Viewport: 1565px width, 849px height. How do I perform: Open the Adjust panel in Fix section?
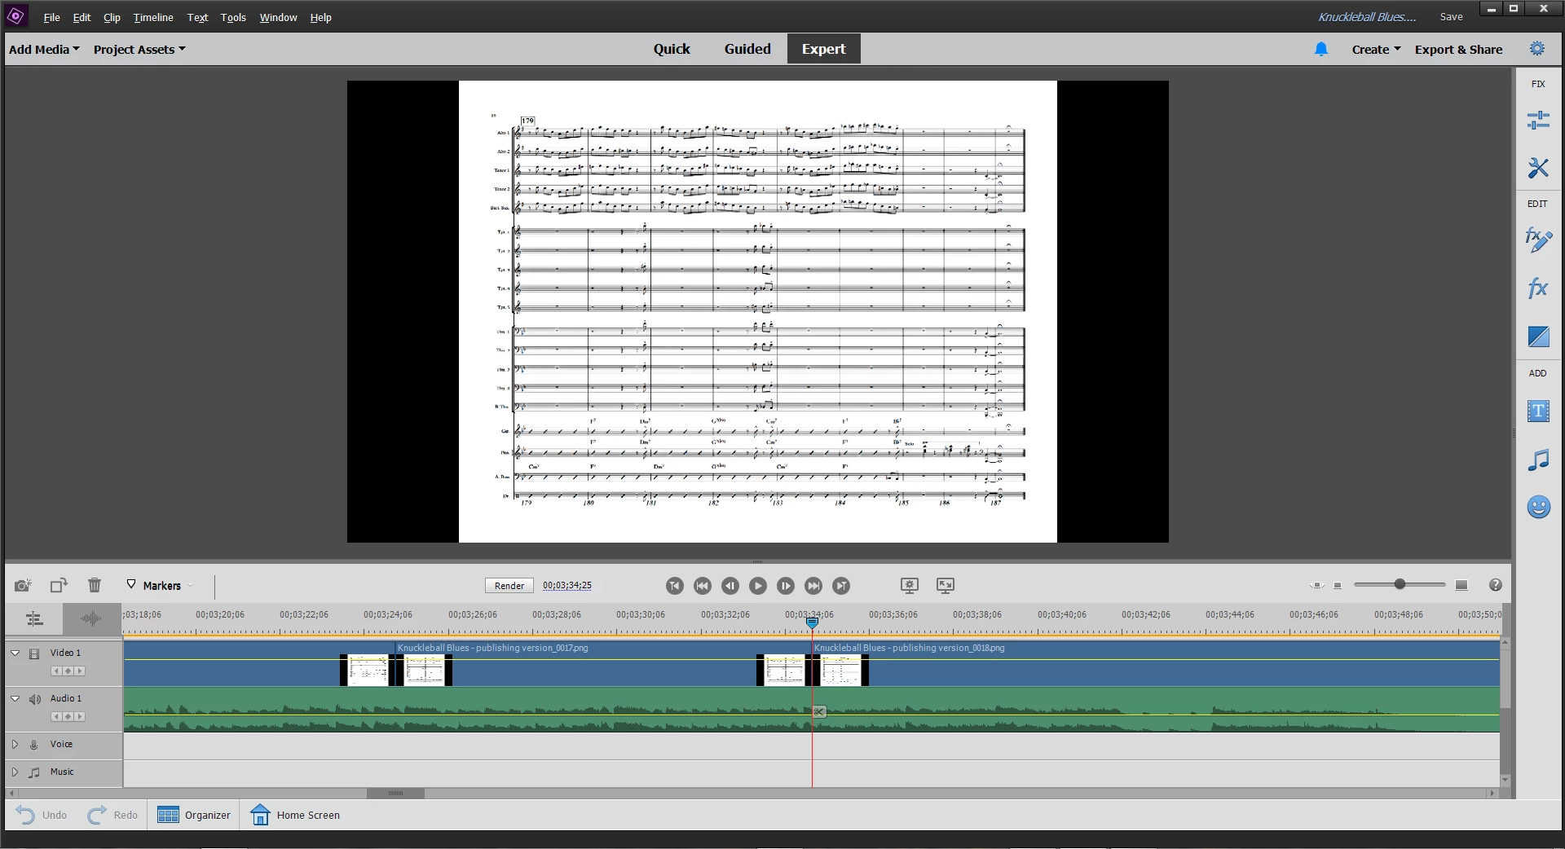1538,121
